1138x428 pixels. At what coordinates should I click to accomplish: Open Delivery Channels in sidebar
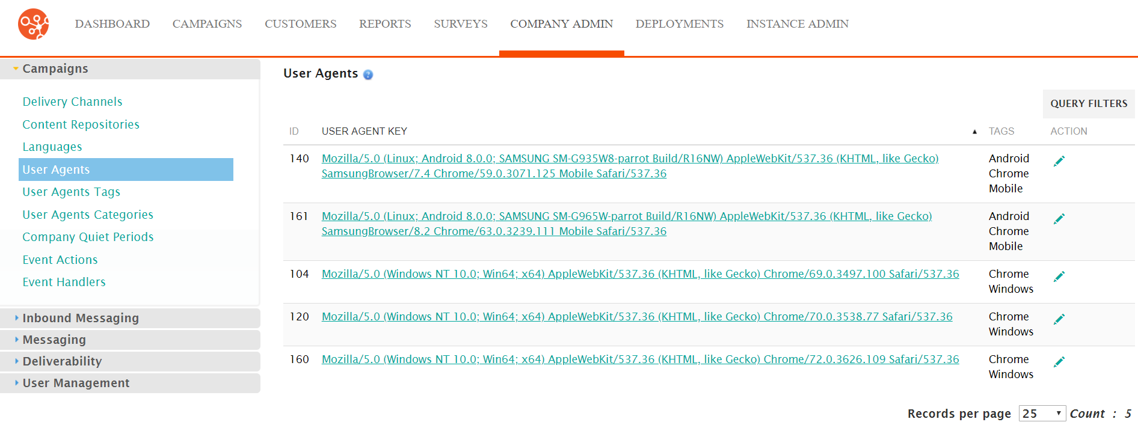[72, 102]
